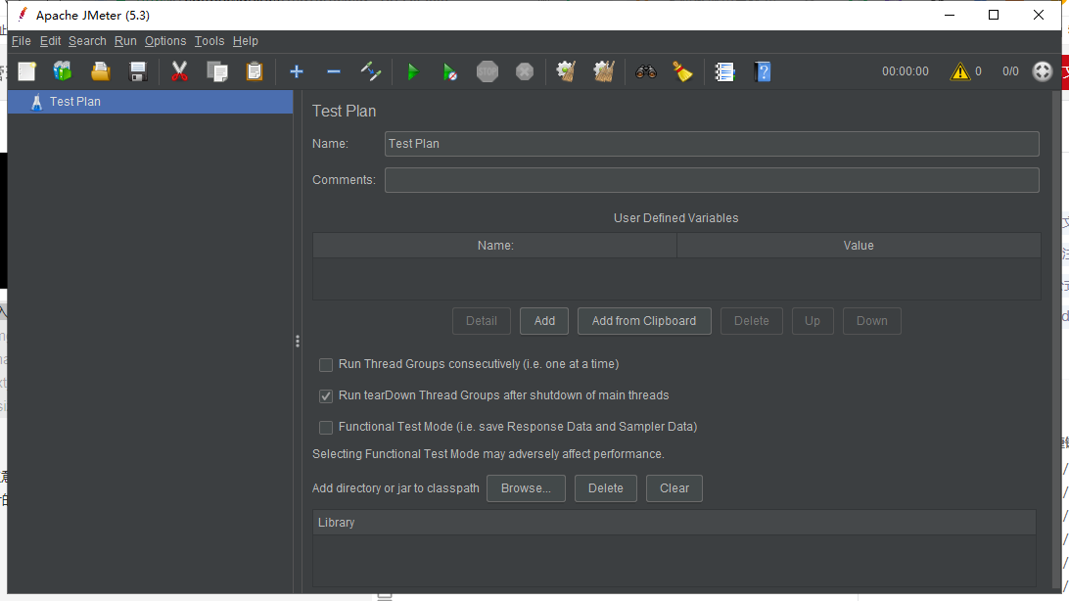1069x601 pixels.
Task: Save the current test plan
Action: point(137,70)
